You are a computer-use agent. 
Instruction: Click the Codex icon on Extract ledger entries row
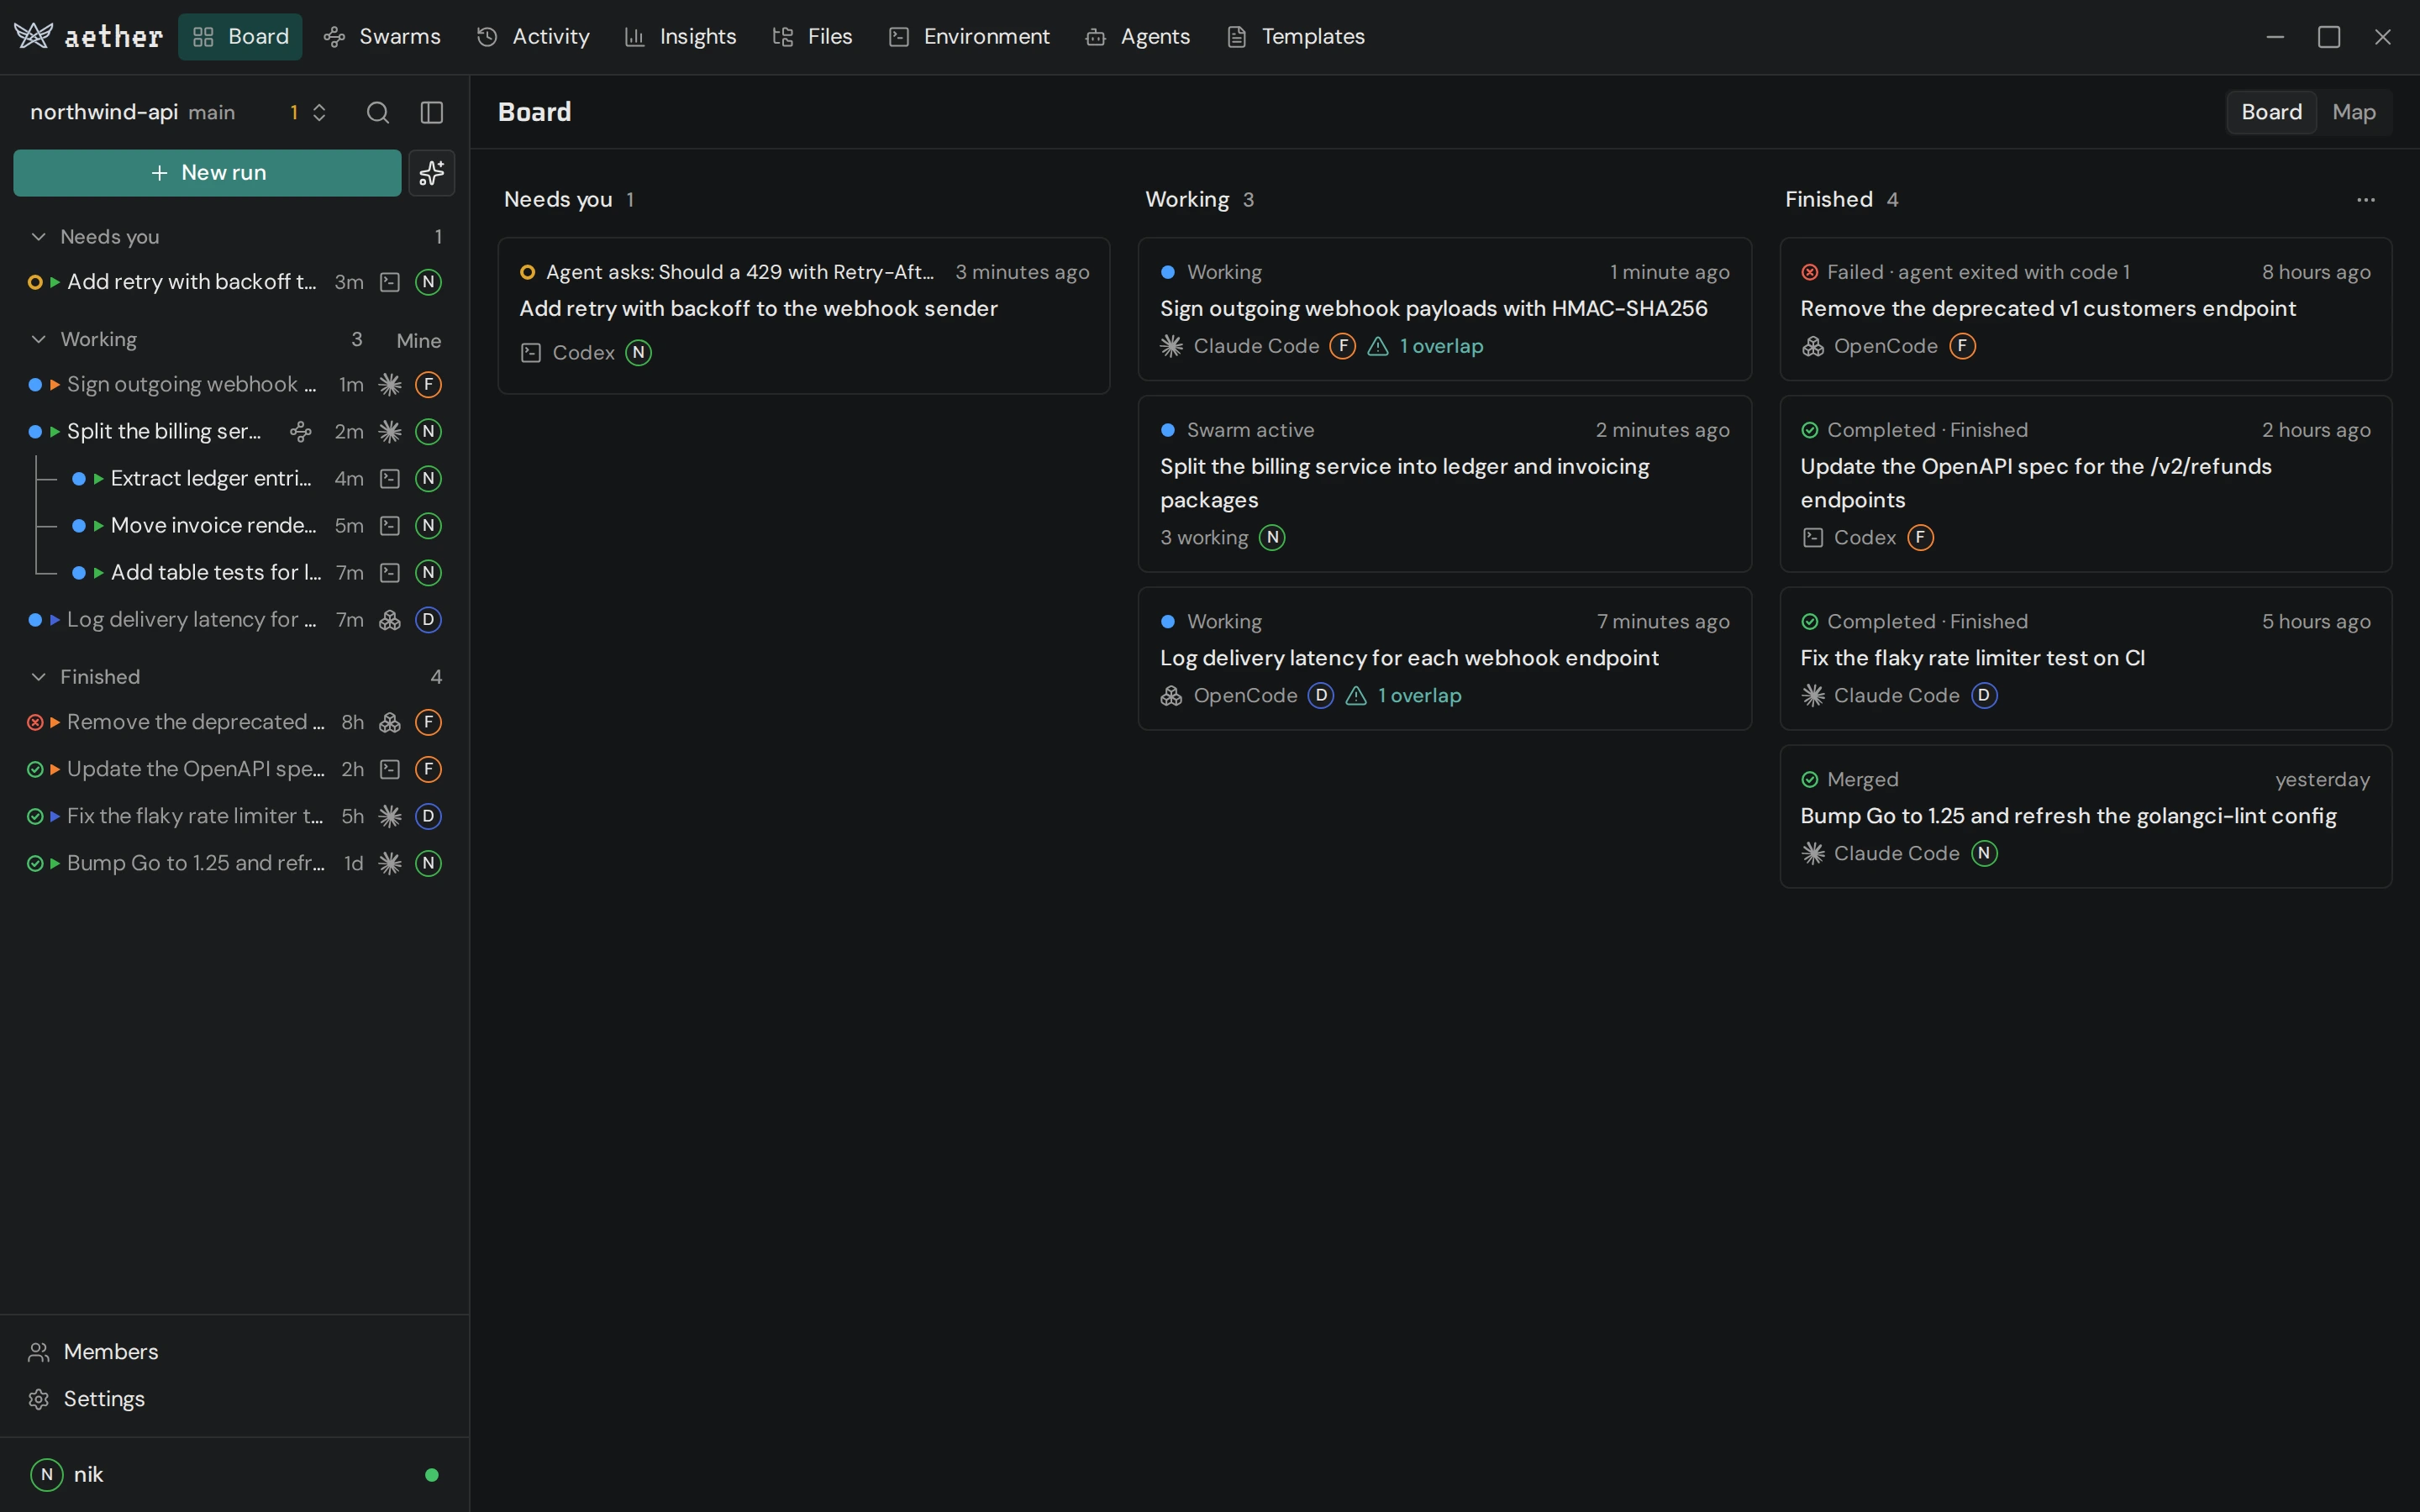(390, 479)
